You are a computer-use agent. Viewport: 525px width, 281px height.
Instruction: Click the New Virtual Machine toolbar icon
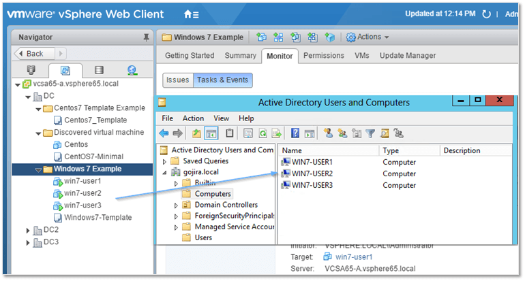tap(262, 37)
